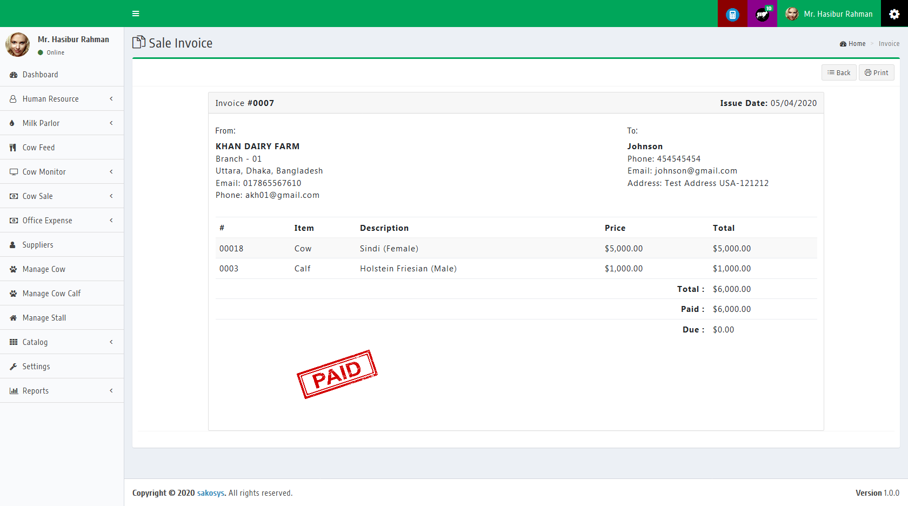
Task: Follow the sakosys footer link
Action: [x=210, y=493]
